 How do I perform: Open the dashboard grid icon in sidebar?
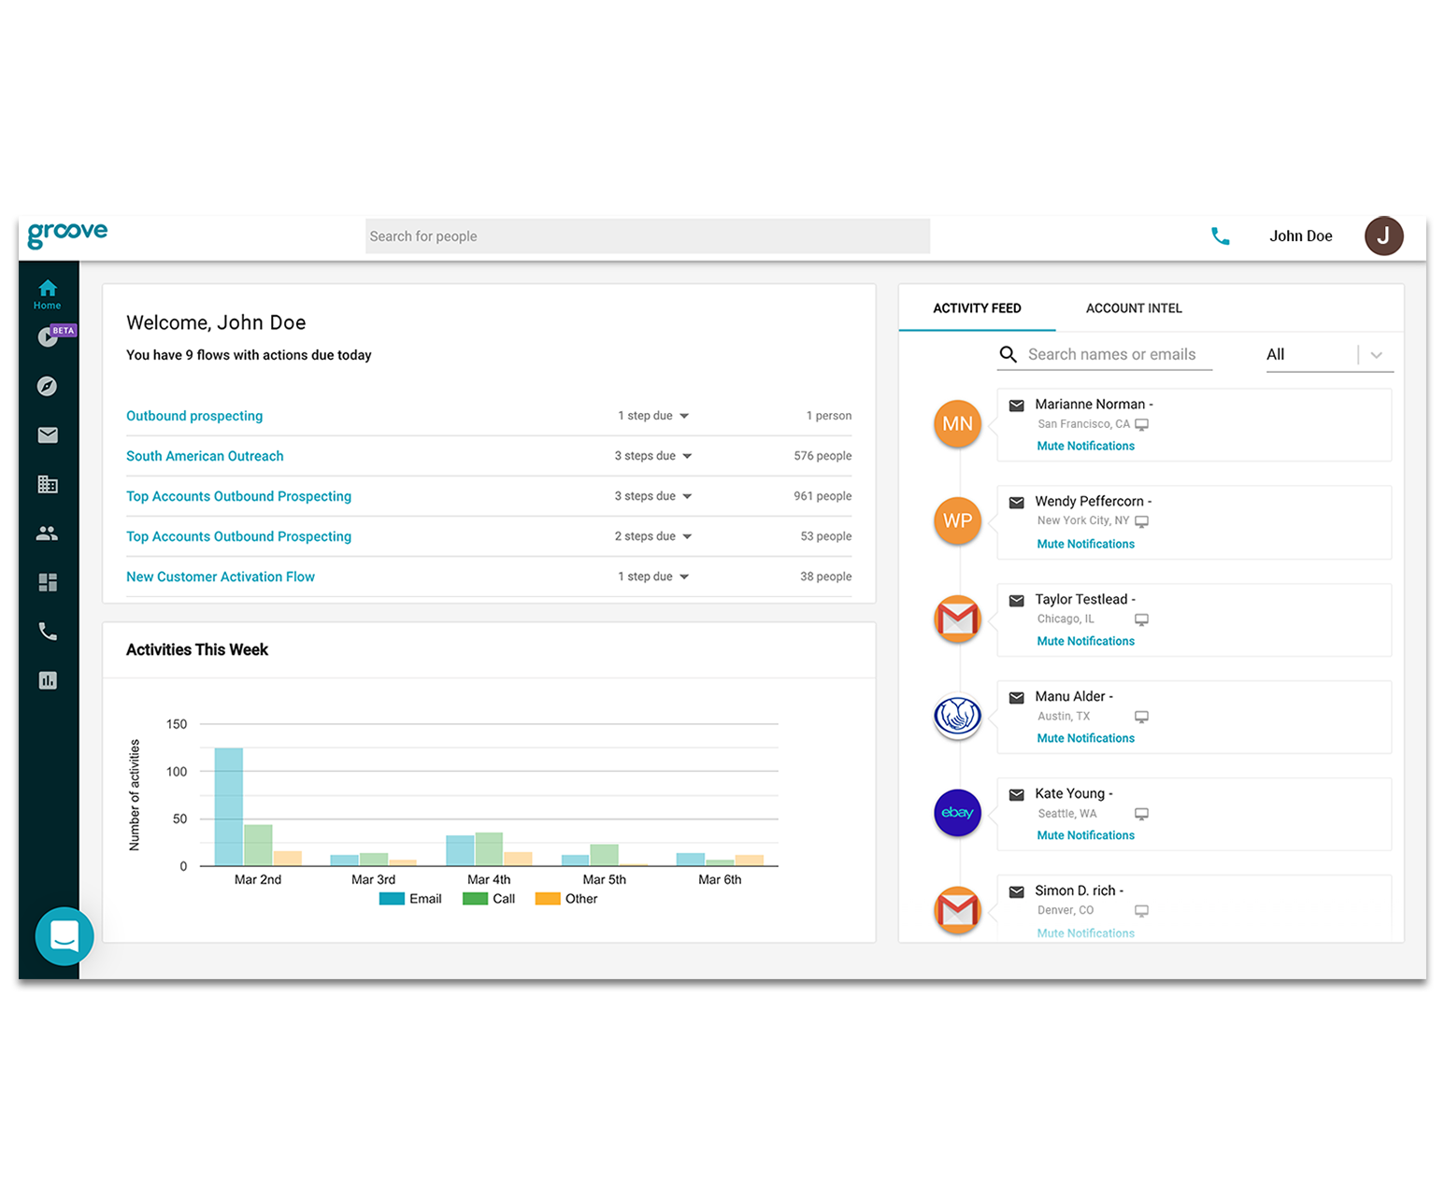click(48, 582)
